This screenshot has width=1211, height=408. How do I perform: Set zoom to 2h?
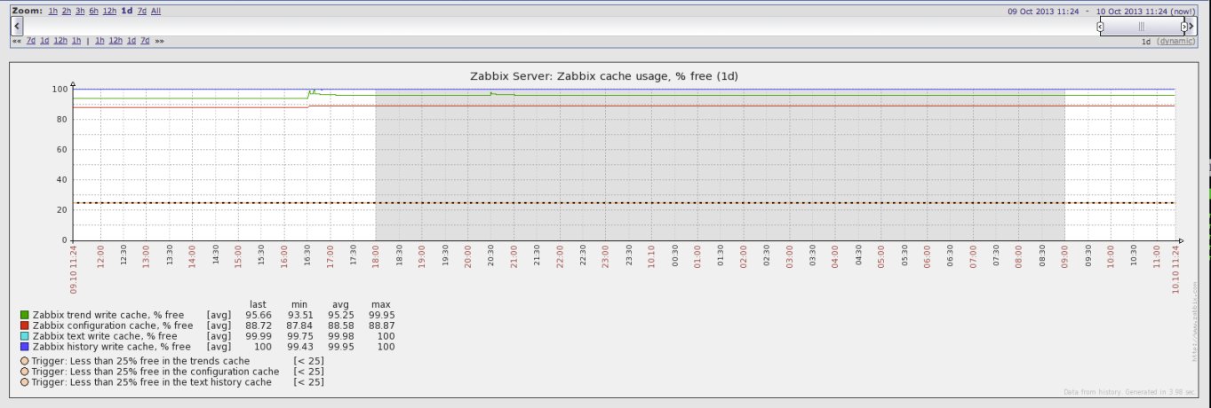point(67,11)
